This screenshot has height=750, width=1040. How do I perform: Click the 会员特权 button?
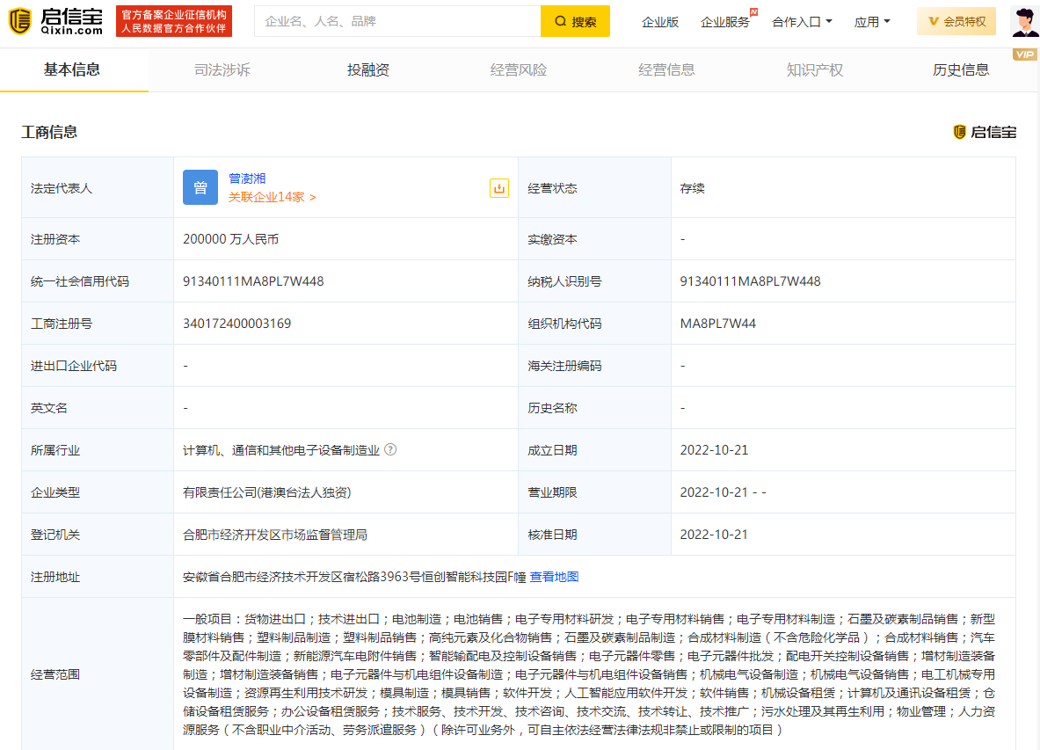956,21
